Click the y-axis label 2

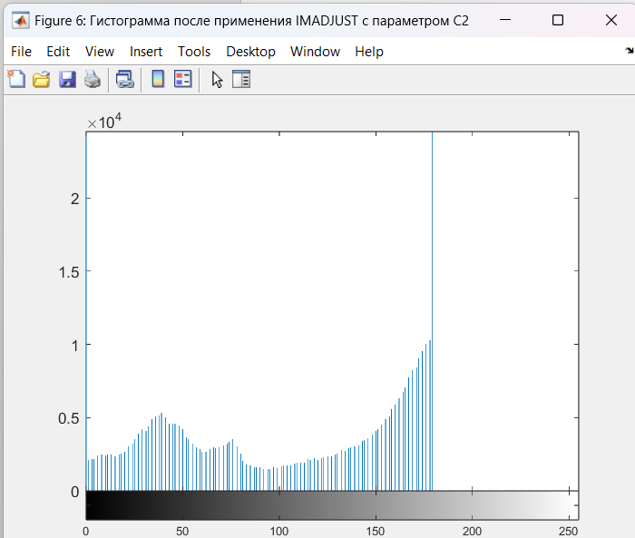(75, 199)
